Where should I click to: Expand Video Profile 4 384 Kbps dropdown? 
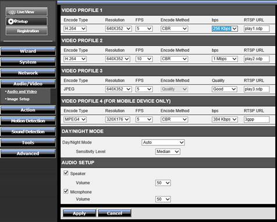coord(225,119)
